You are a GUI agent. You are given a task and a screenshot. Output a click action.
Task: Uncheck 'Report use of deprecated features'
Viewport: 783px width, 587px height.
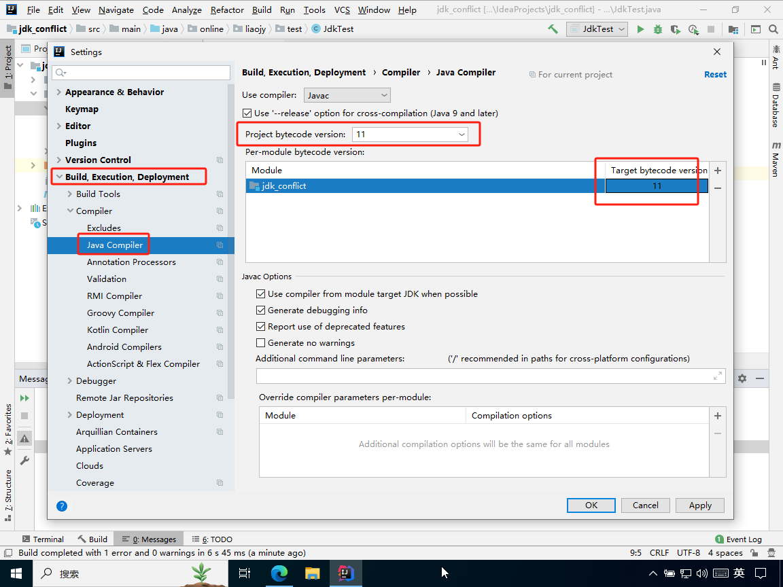261,326
